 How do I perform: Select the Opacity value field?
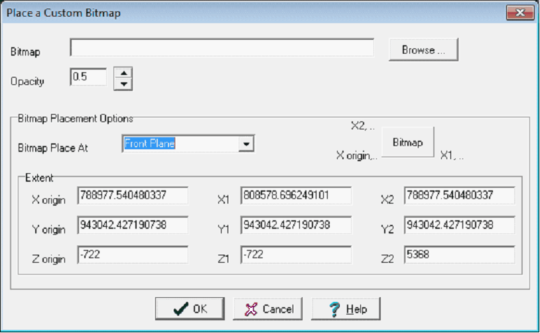point(88,77)
